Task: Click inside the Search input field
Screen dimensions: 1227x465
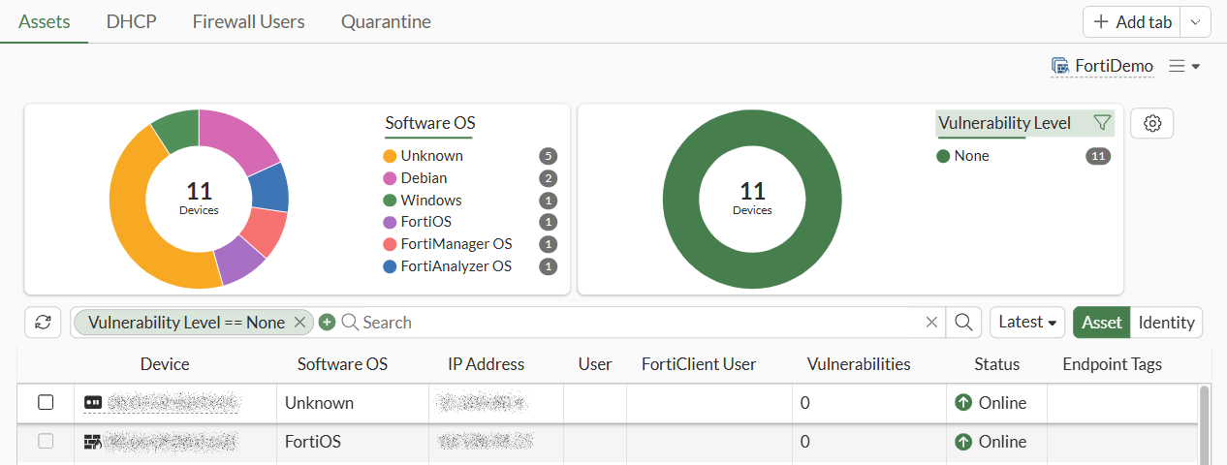Action: point(630,323)
